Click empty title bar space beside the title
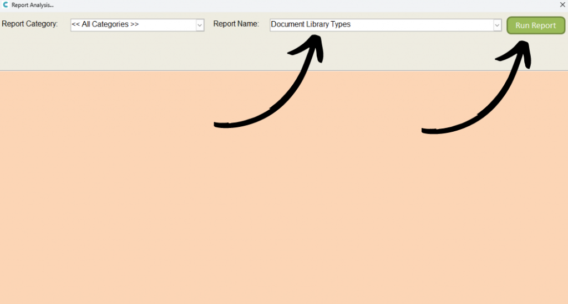 277,5
